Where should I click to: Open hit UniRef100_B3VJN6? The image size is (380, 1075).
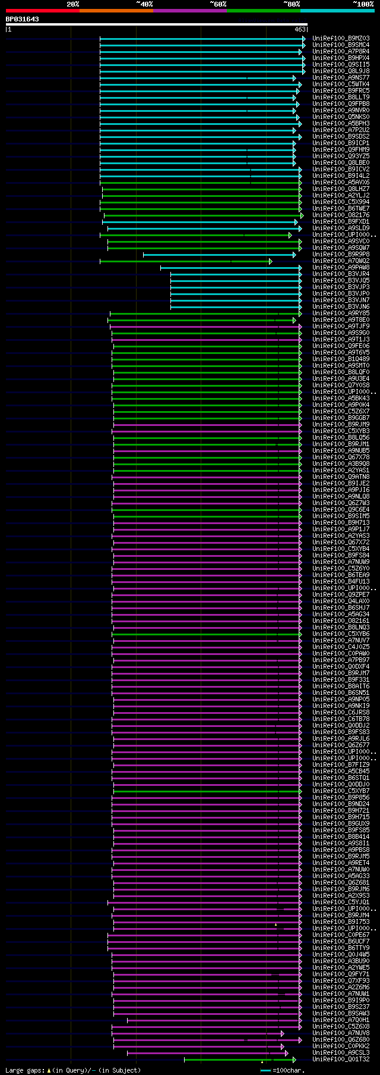click(x=341, y=306)
